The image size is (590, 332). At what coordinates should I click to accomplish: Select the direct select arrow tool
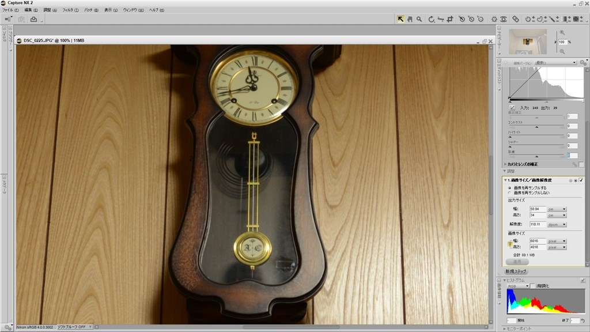click(399, 19)
